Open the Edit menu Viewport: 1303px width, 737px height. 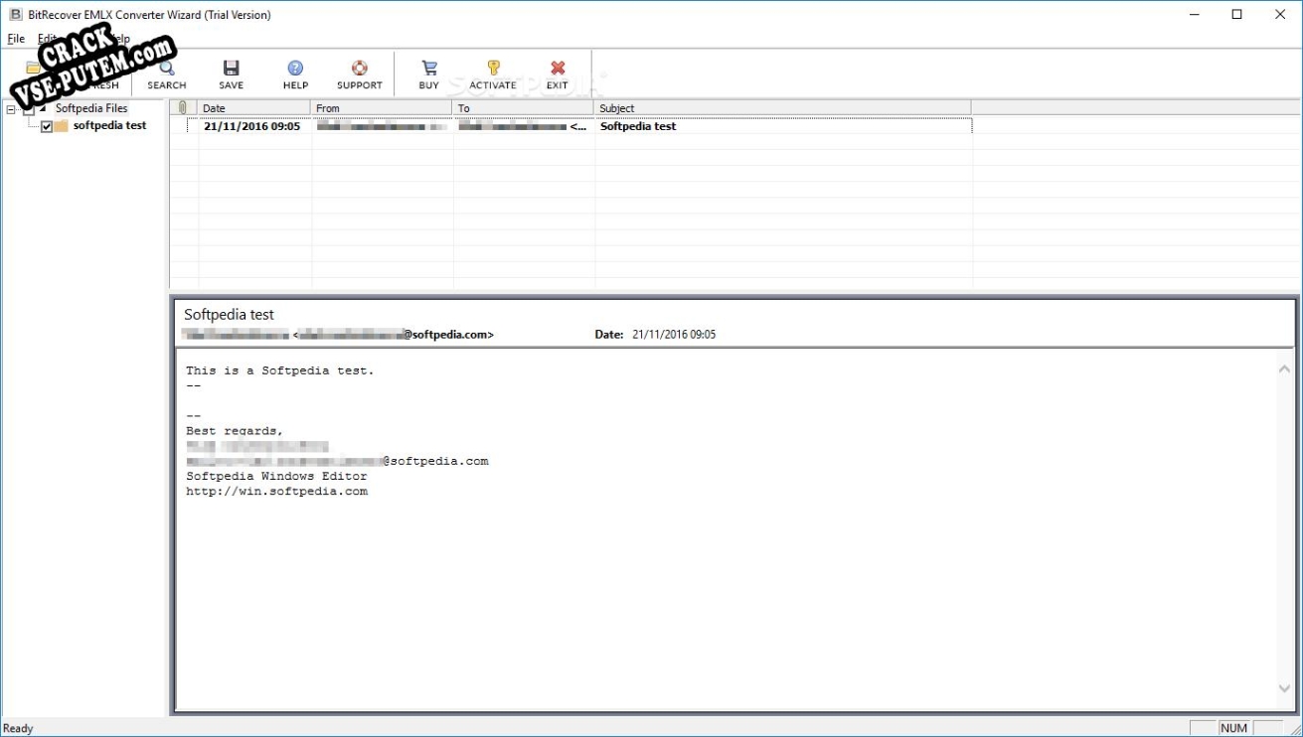(x=47, y=39)
